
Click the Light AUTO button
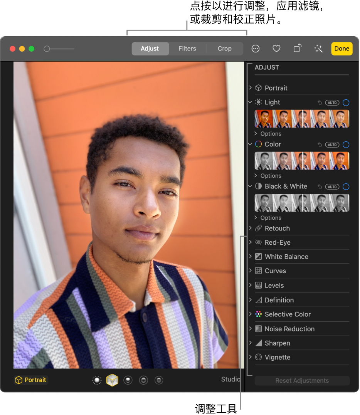point(332,103)
